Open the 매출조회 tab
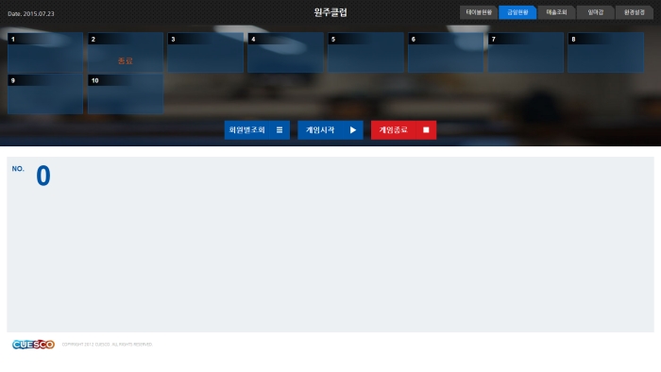Image resolution: width=661 pixels, height=372 pixels. (556, 12)
